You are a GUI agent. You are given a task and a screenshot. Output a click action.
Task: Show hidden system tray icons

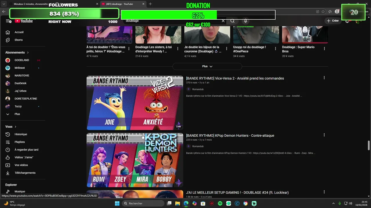[333, 203]
